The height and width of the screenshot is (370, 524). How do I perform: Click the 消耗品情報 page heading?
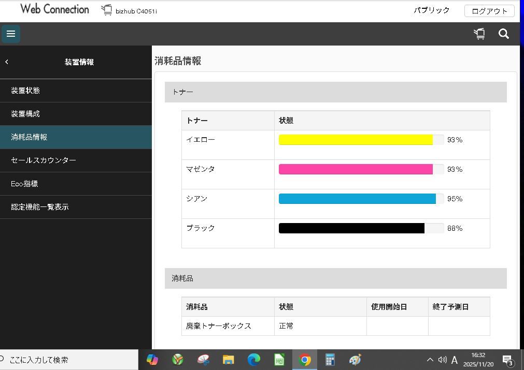178,61
